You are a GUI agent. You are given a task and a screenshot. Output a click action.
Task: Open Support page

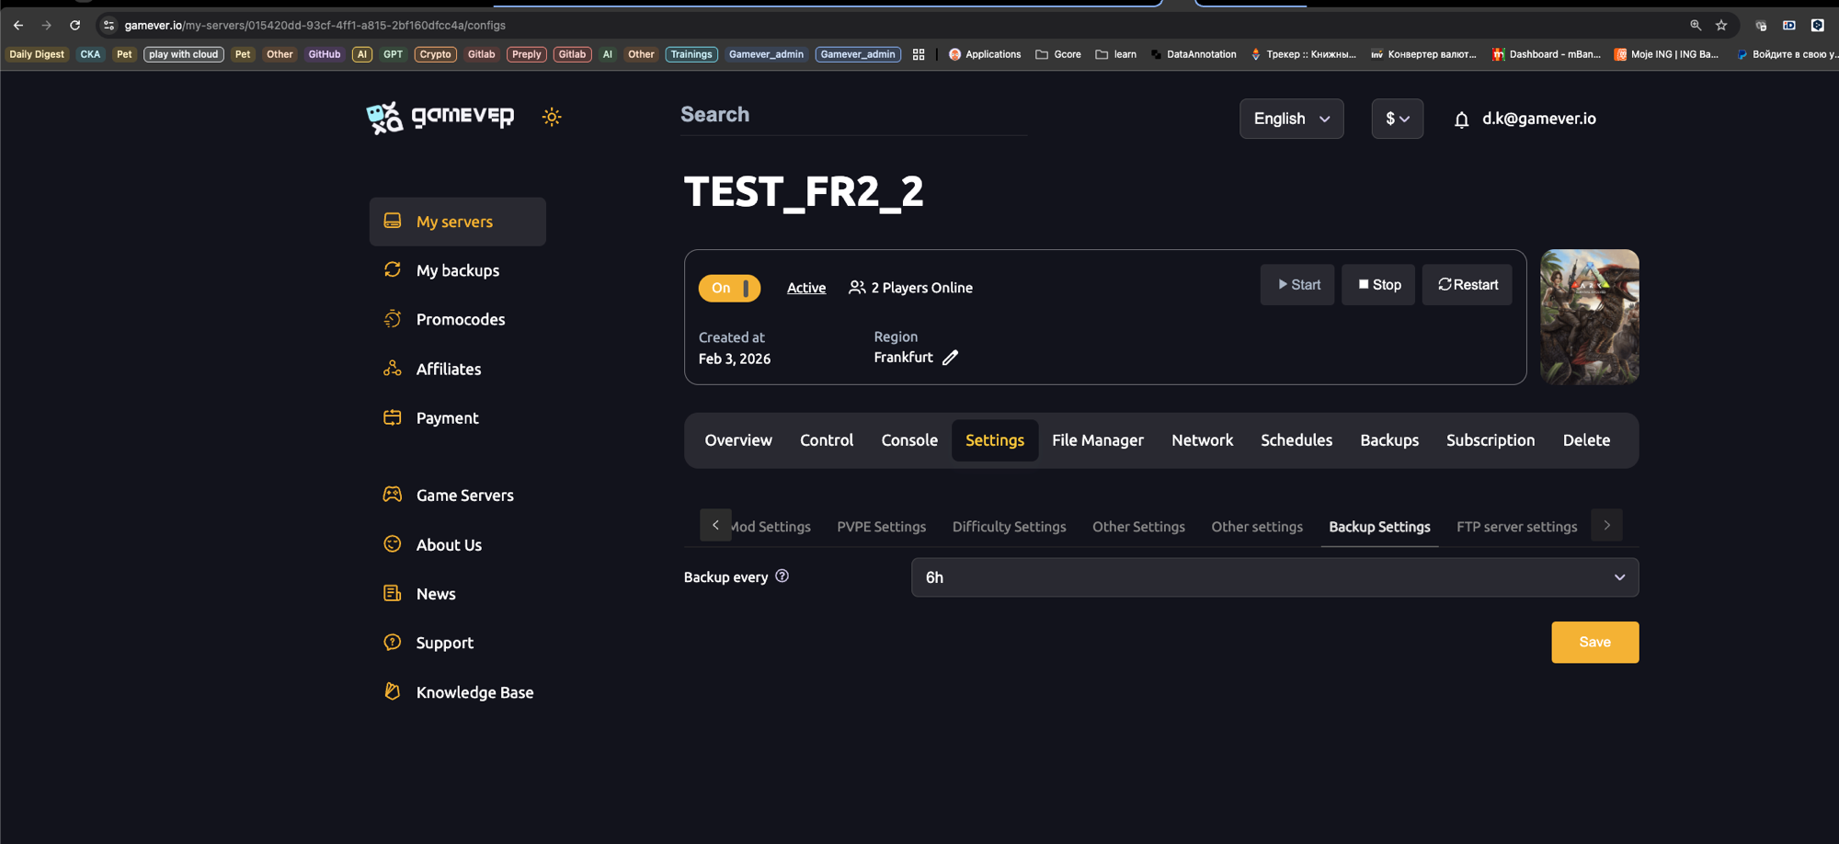(444, 643)
